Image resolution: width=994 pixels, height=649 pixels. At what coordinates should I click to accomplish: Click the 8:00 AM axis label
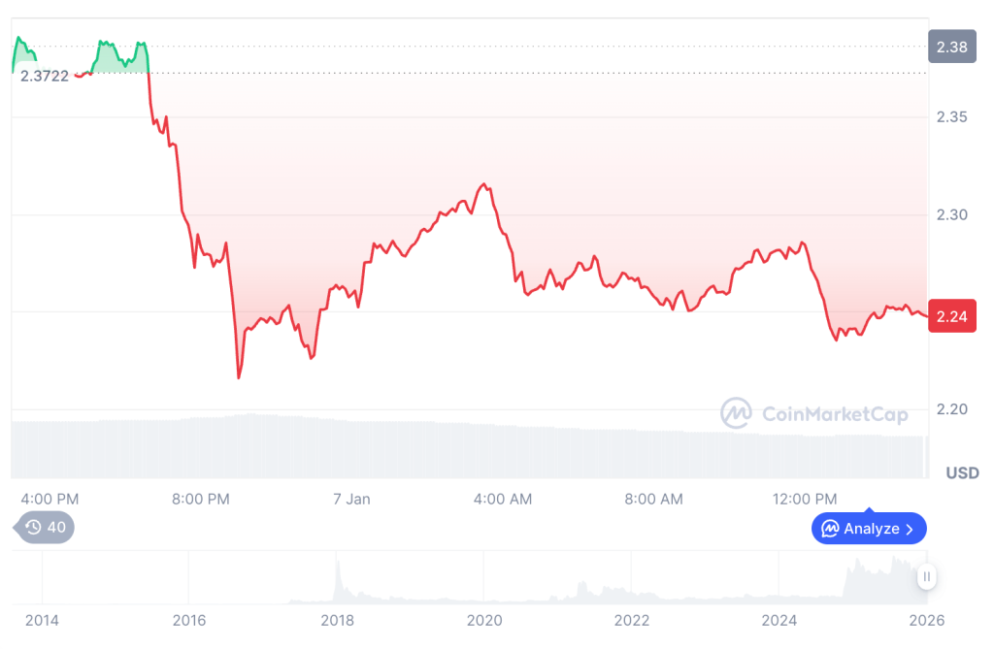click(653, 499)
